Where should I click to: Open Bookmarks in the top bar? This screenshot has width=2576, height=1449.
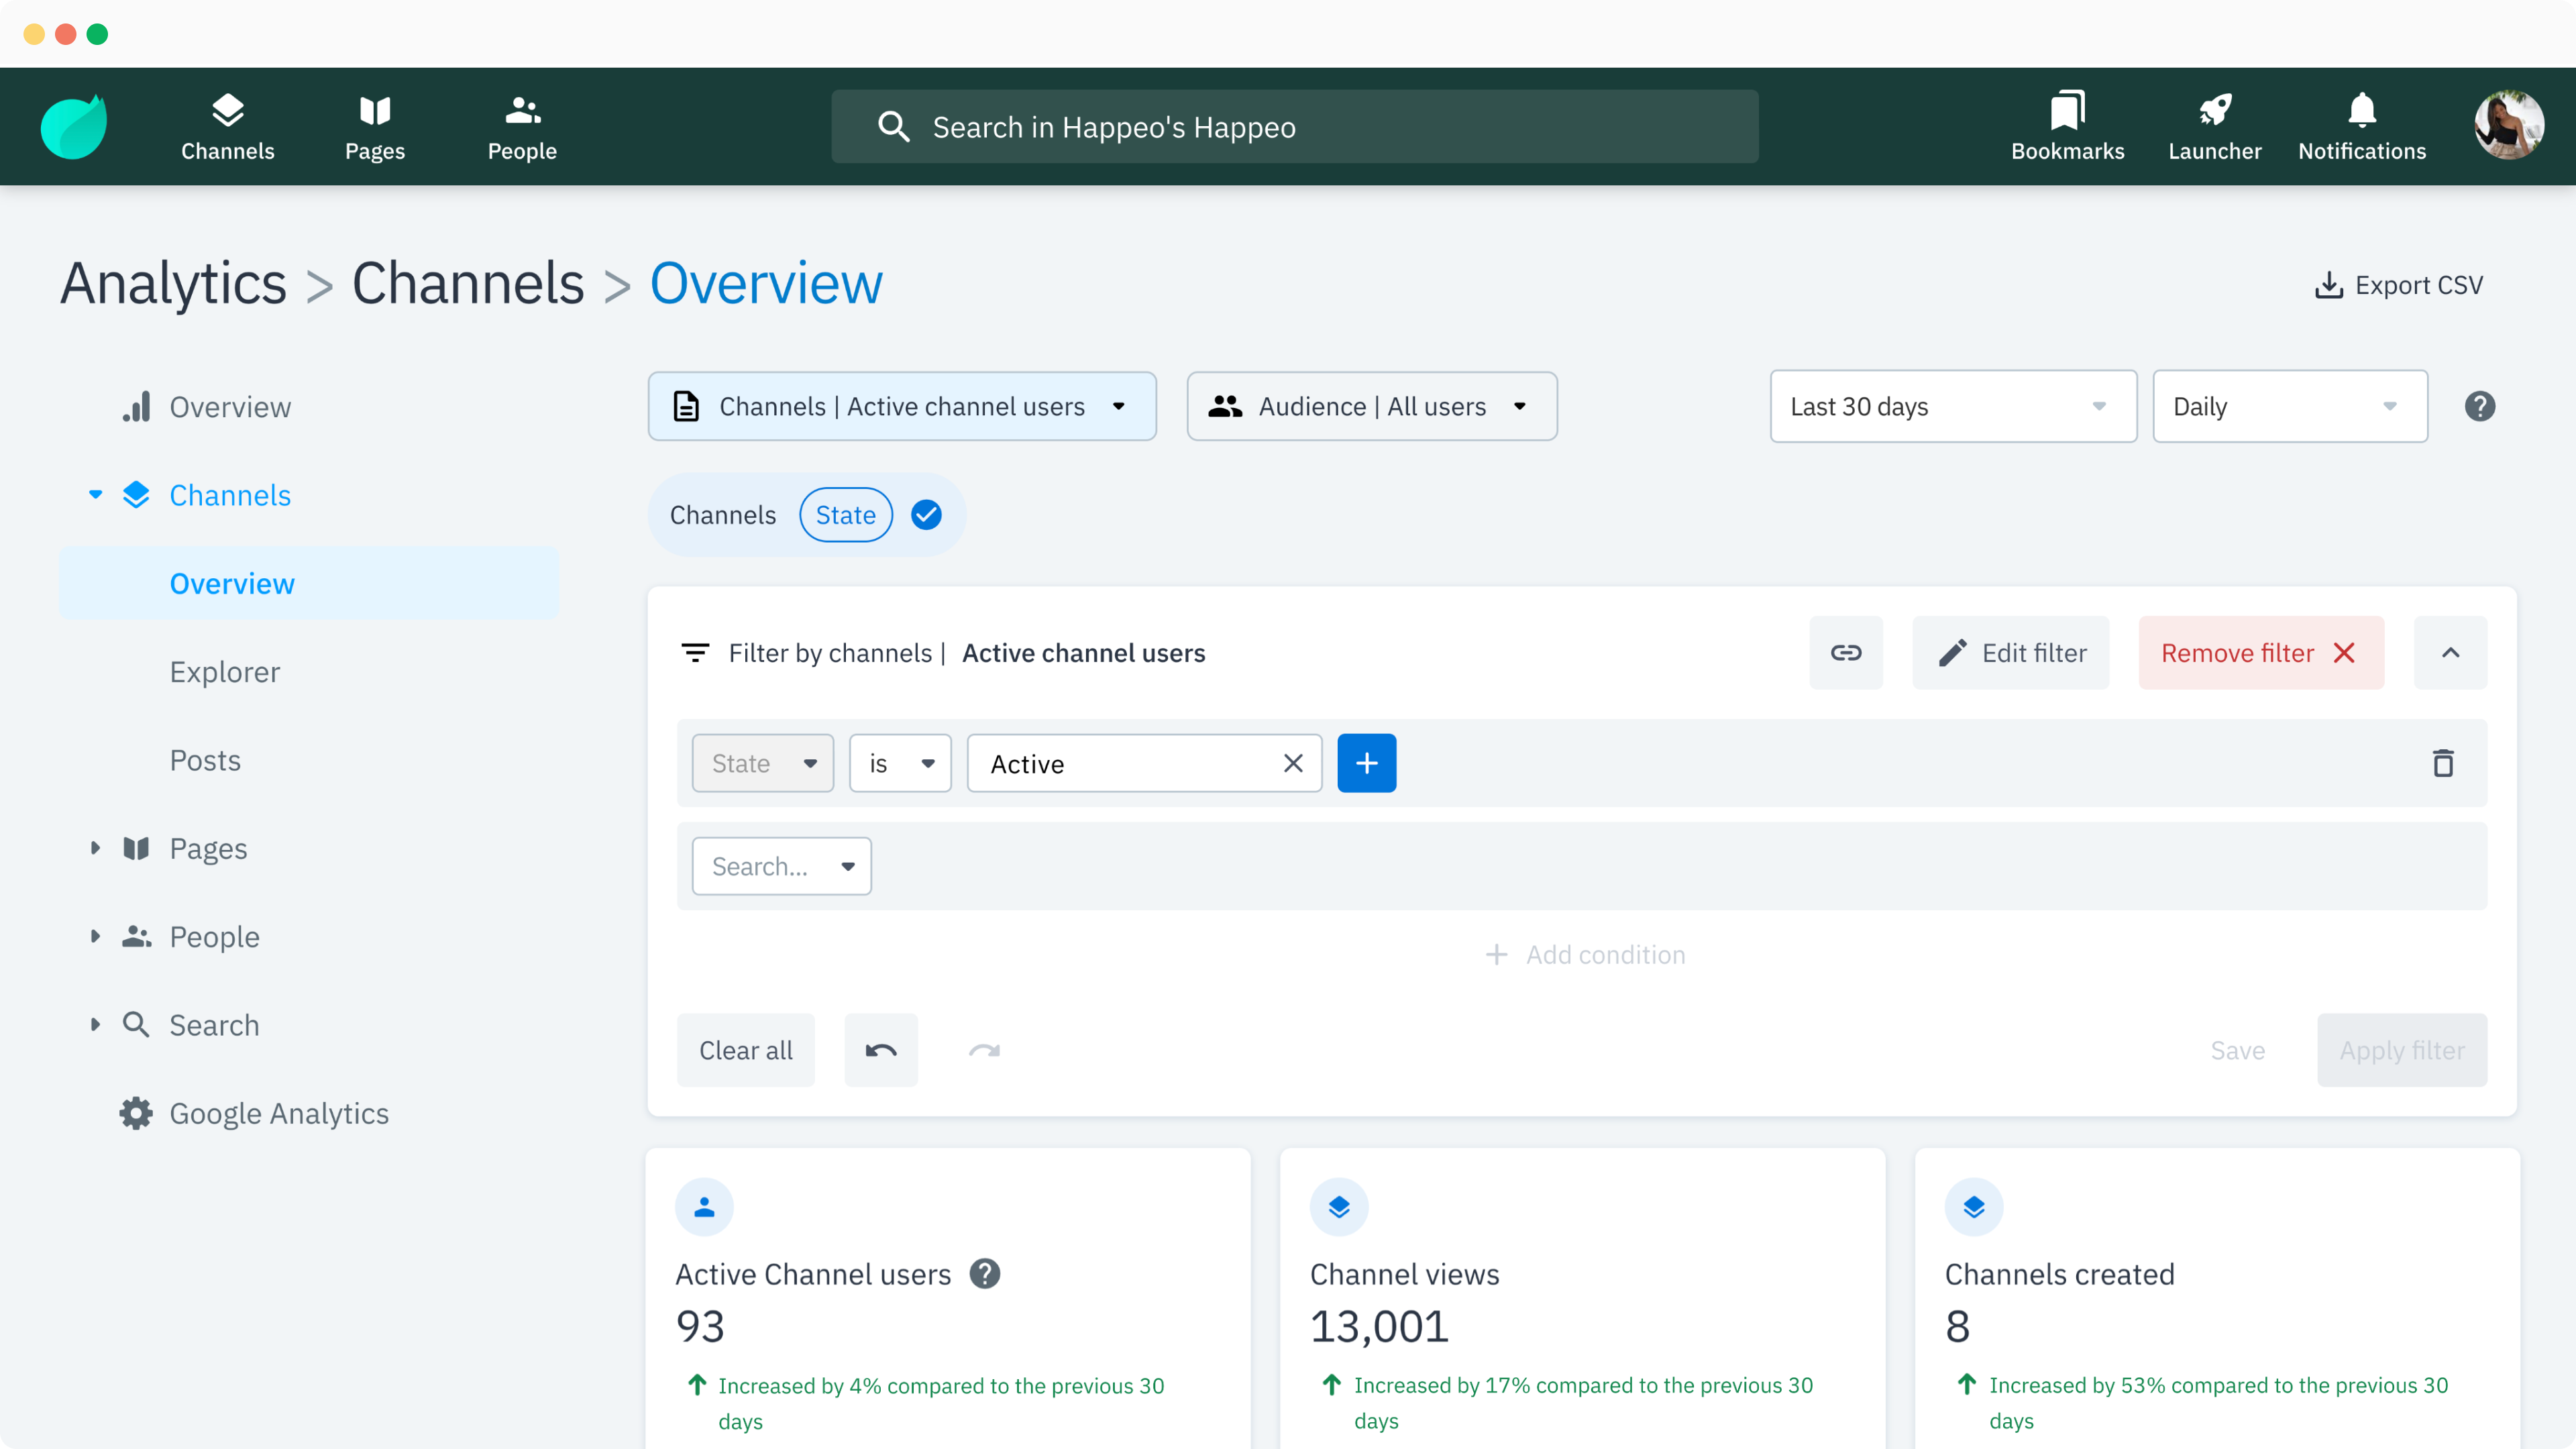2067,127
